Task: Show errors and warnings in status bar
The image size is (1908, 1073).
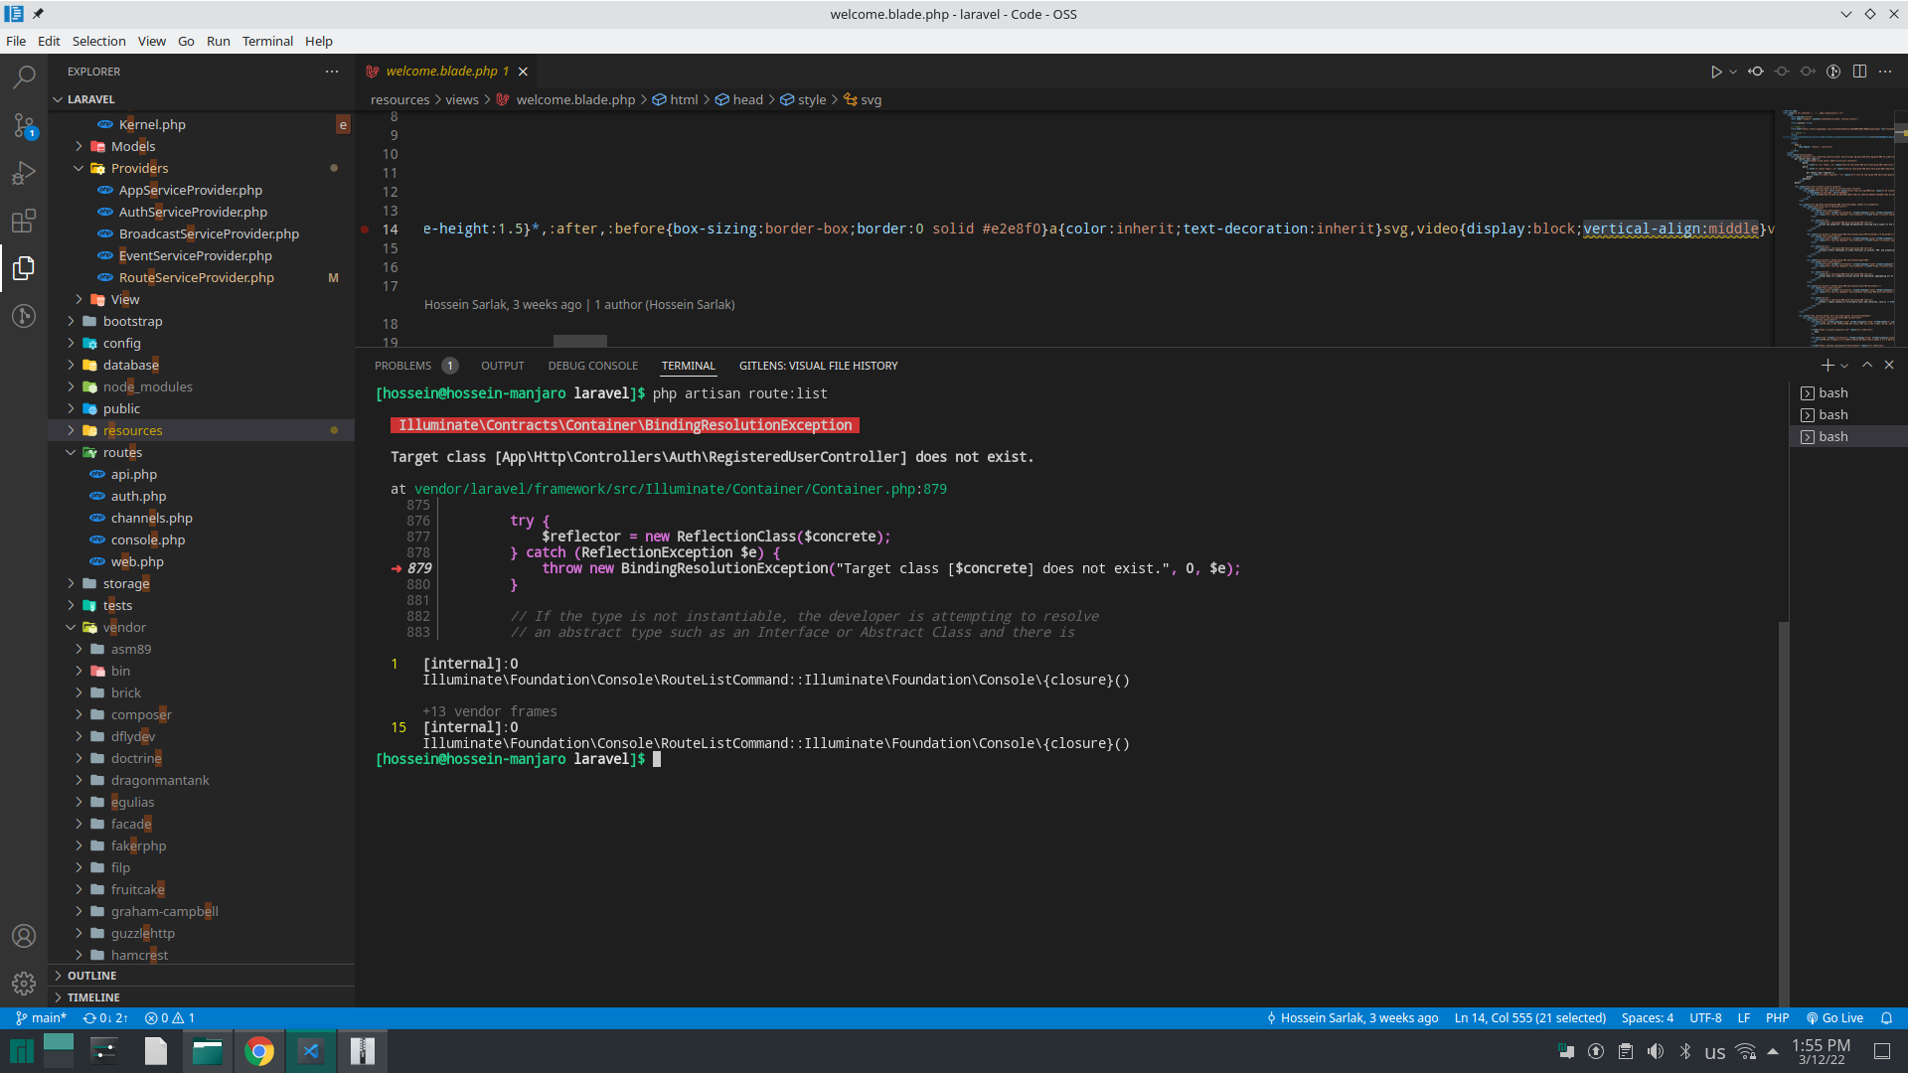Action: 170,1018
